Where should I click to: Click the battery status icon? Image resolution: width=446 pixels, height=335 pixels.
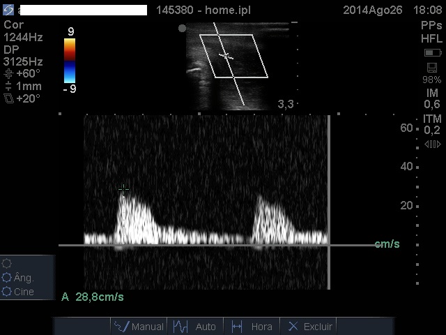tap(432, 53)
